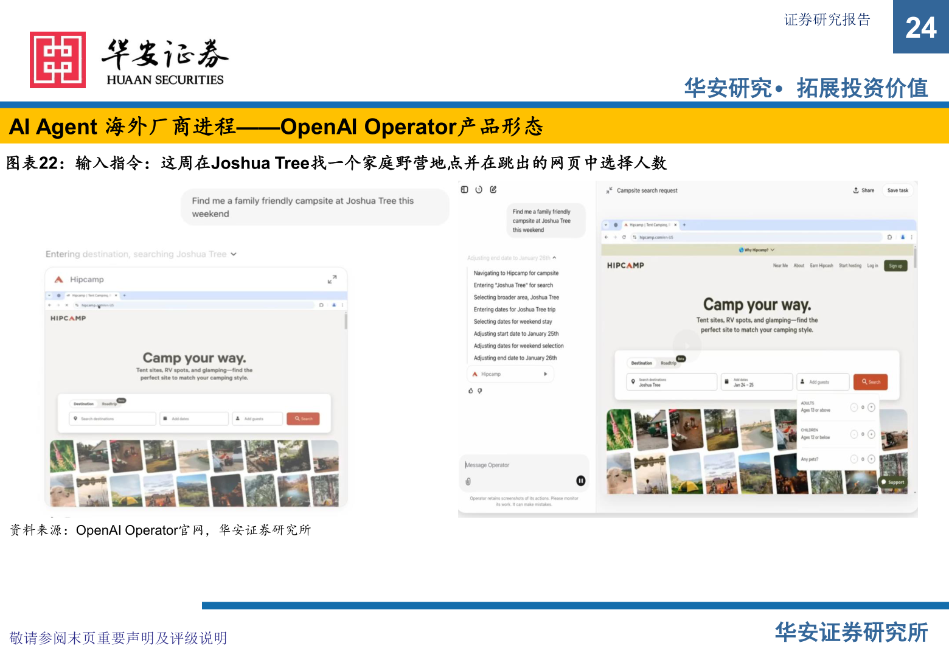Click orange Search button in right screenshot

(x=871, y=382)
